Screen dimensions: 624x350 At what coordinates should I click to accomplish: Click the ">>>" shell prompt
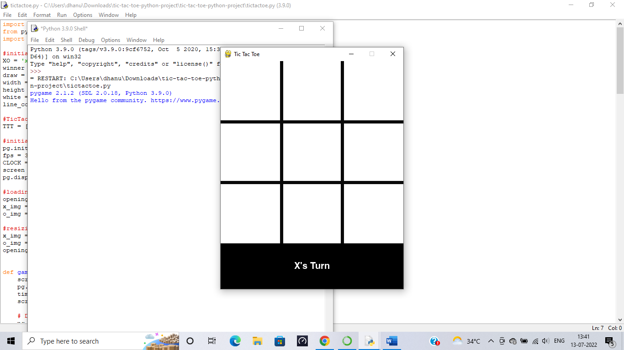(x=36, y=71)
